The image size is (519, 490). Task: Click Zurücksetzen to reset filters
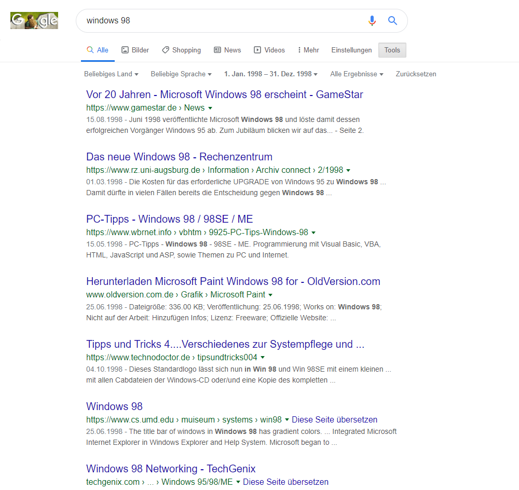pyautogui.click(x=416, y=74)
